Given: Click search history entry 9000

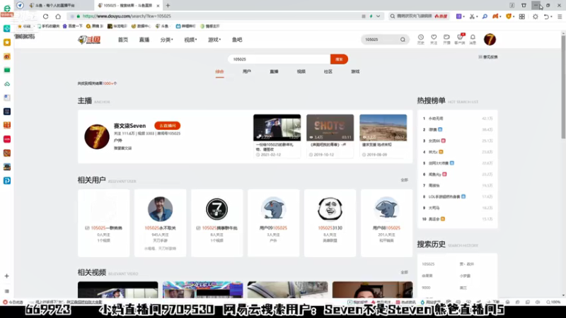Looking at the screenshot, I should click(426, 288).
